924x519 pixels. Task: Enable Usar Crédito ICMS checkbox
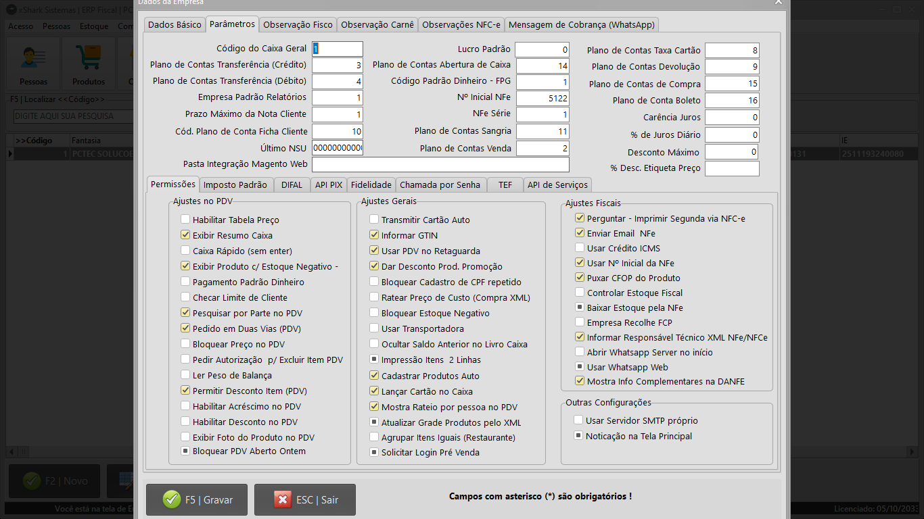click(580, 248)
